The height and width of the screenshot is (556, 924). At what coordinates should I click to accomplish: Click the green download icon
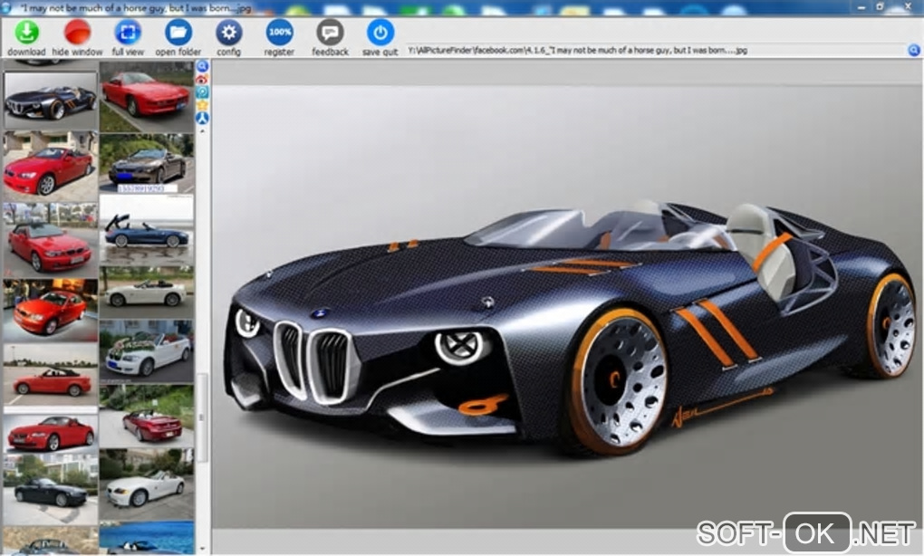(27, 34)
